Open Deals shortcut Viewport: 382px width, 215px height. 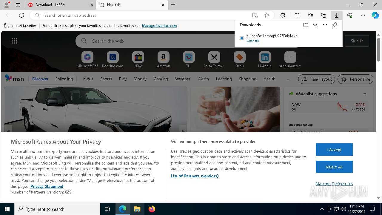click(239, 60)
